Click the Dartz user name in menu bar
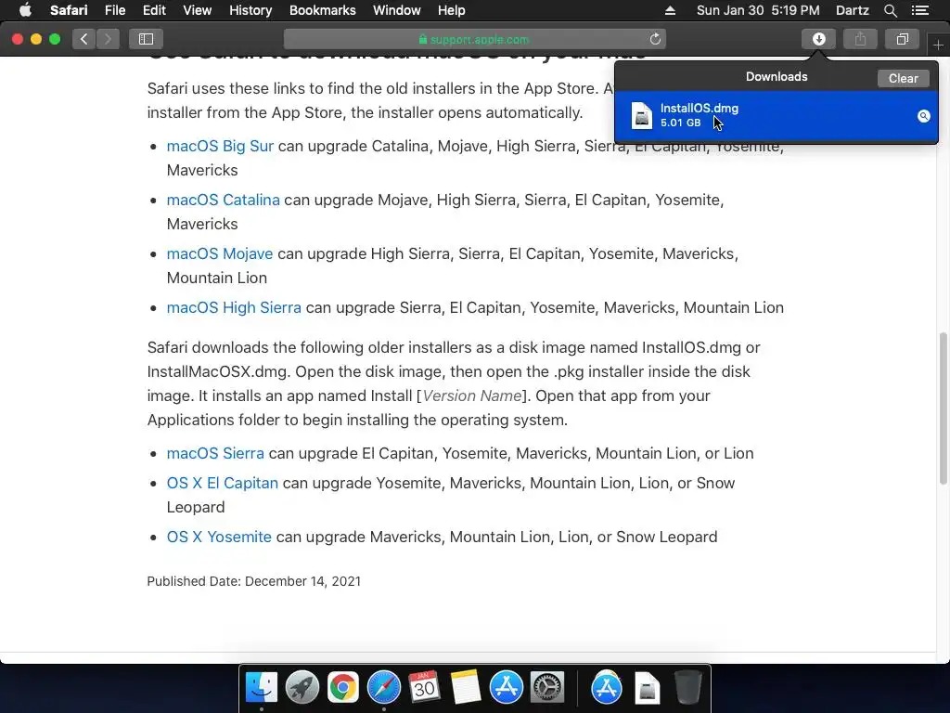950x713 pixels. 852,10
